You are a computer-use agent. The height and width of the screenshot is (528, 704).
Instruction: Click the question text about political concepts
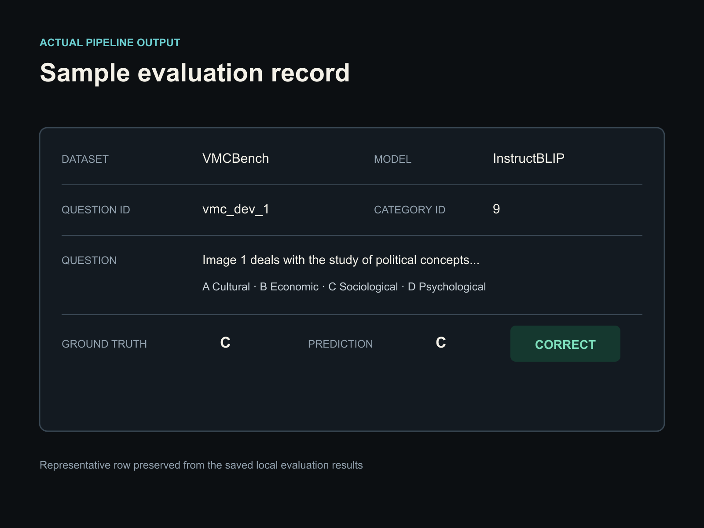pyautogui.click(x=341, y=260)
